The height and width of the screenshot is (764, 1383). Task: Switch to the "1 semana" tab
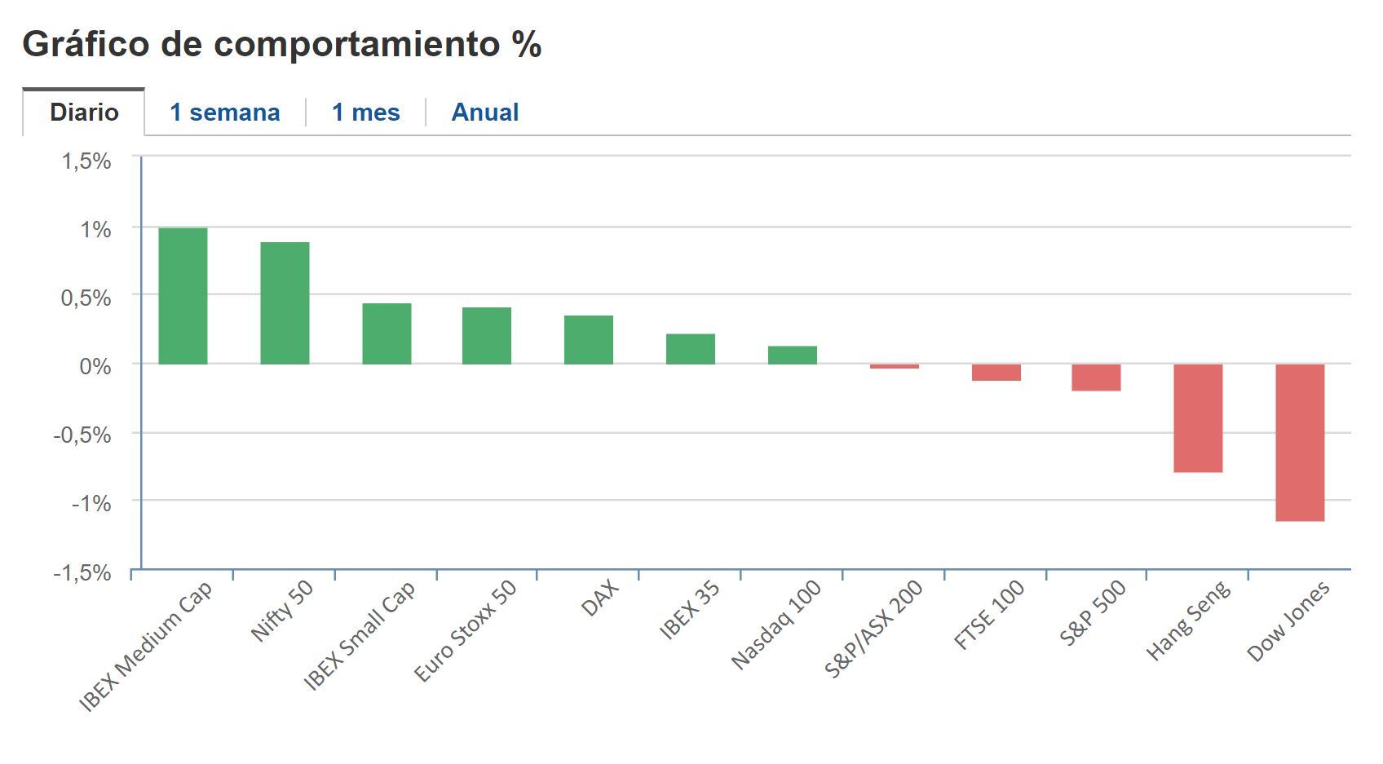point(223,112)
